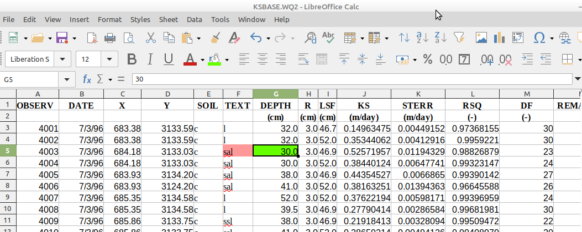This screenshot has height=232, width=582.
Task: Click Format as Percent icon
Action: 428,59
